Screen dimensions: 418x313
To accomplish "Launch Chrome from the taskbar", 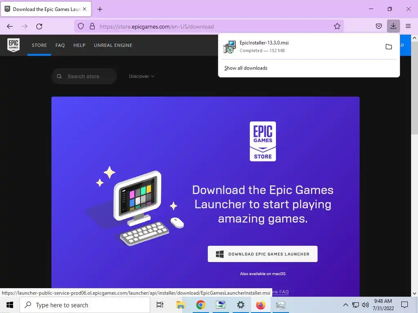I will point(200,305).
